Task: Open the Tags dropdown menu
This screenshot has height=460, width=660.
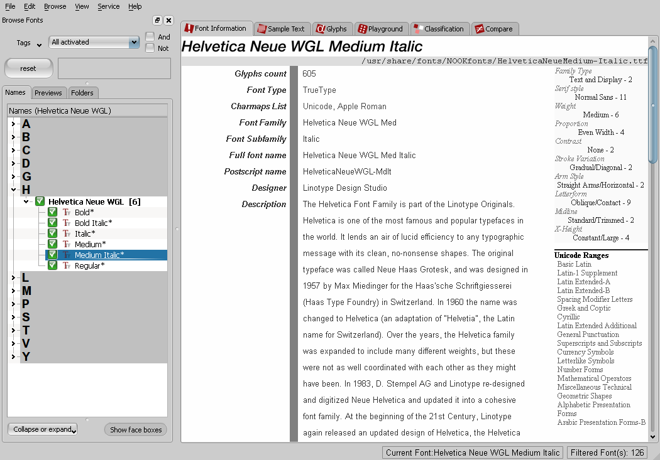Action: [29, 43]
